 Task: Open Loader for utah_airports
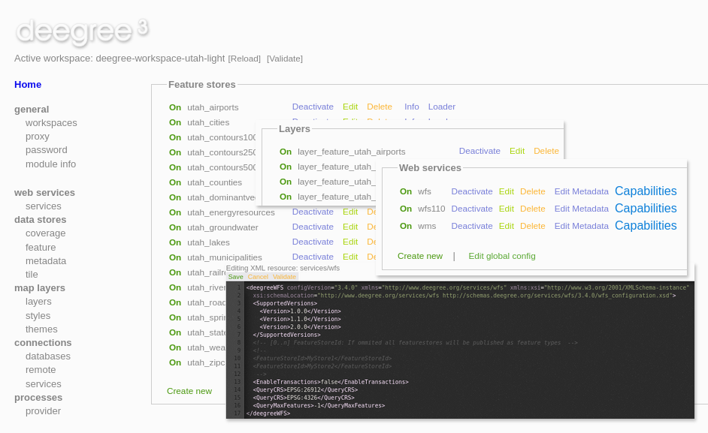[x=442, y=107]
